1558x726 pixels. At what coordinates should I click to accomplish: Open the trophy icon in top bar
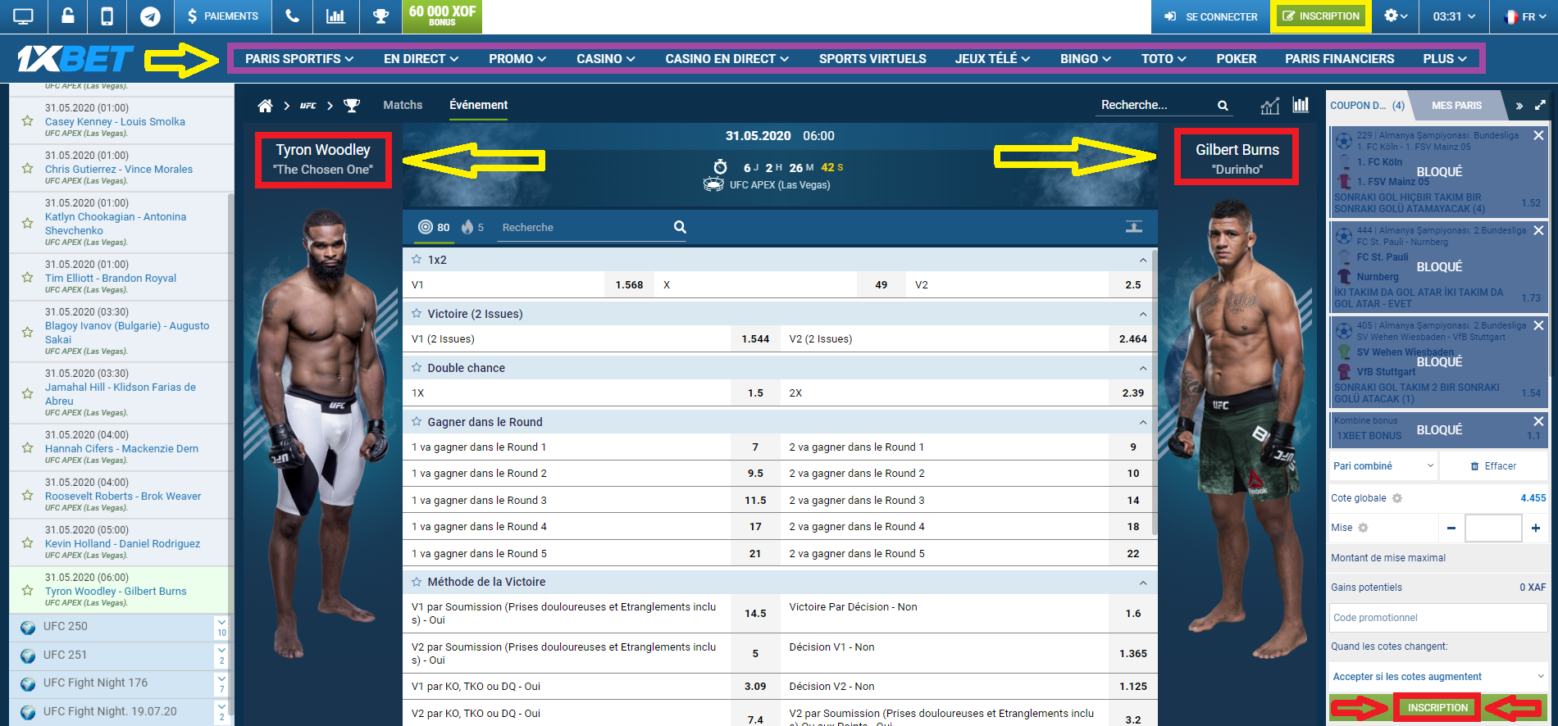point(380,16)
